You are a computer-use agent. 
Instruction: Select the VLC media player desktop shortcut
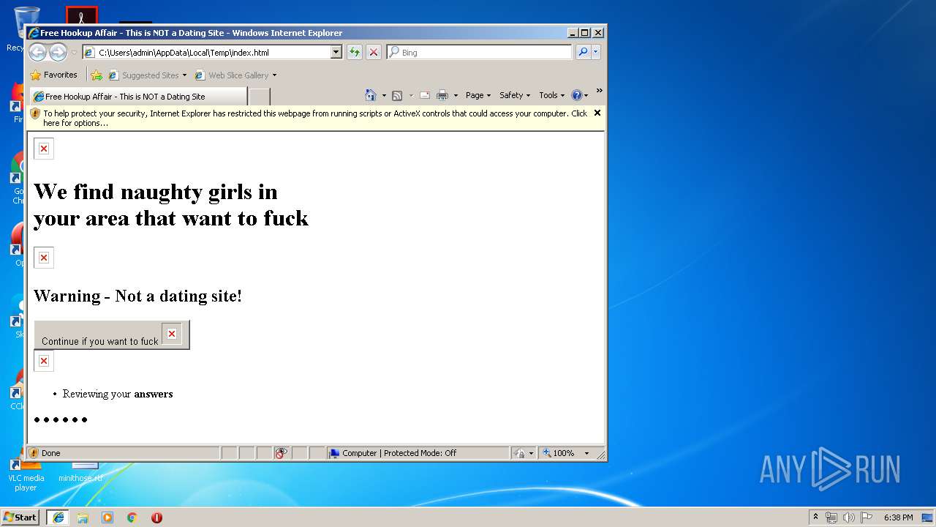click(x=25, y=475)
